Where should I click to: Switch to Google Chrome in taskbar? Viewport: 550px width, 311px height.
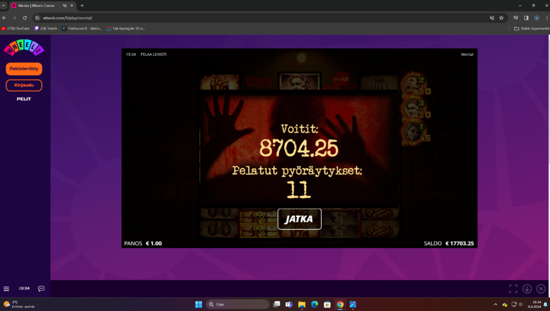[x=340, y=304]
